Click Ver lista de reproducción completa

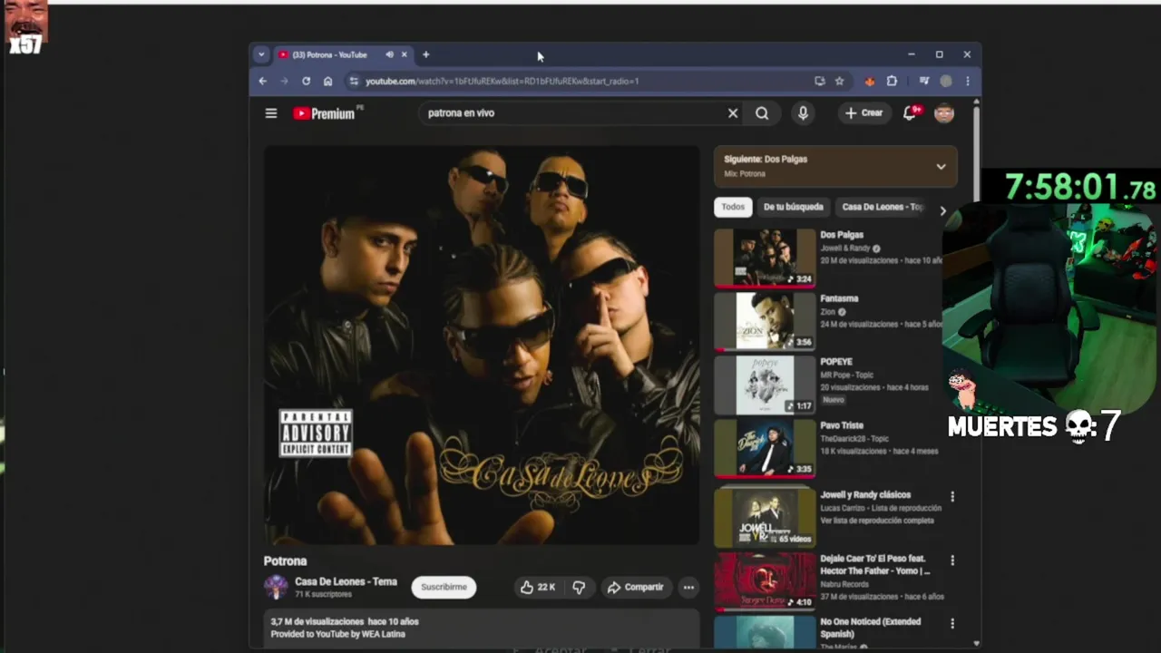point(877,521)
